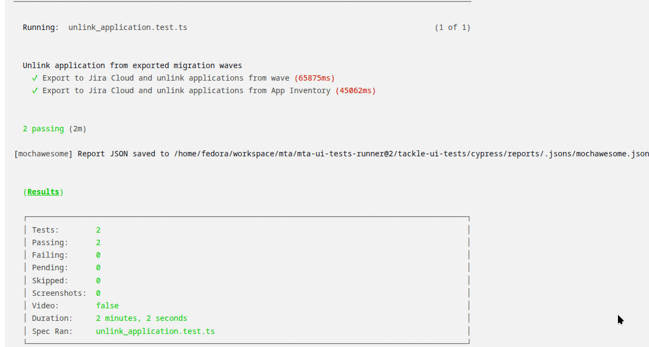Select the Passing count value in results table
Viewport: 649px width, 347px height.
99,242
